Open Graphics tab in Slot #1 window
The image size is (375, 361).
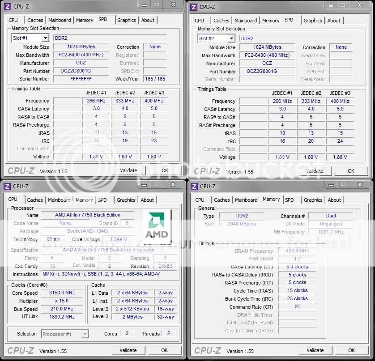click(x=127, y=20)
